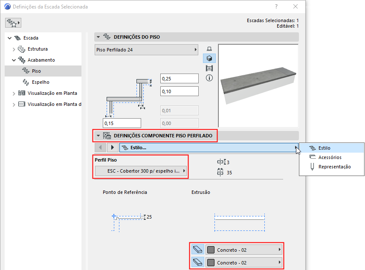Switch to 3D view preview icon

point(209,58)
